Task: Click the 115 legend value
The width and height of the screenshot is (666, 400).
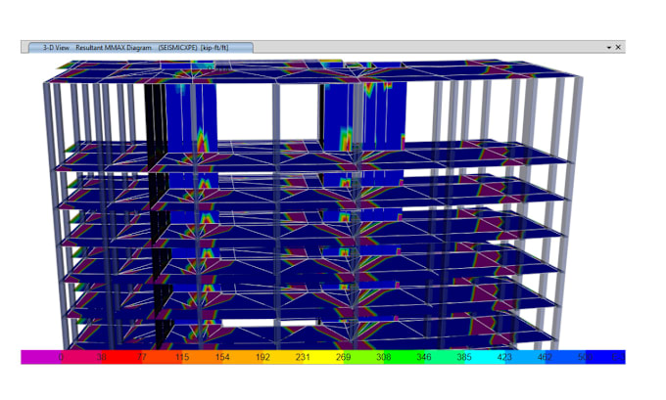Action: tap(182, 357)
